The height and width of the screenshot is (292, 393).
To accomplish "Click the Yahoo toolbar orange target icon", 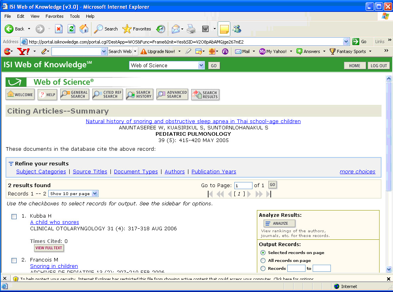I will point(212,51).
